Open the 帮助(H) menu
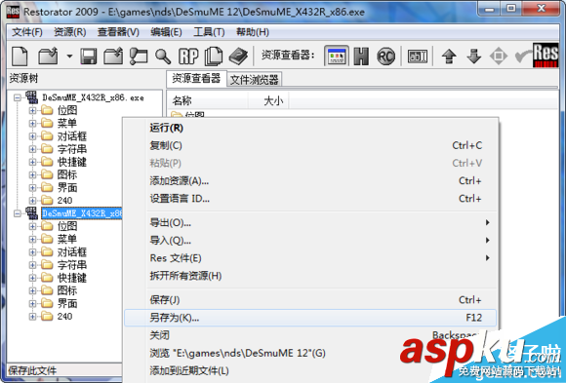The image size is (566, 383). point(253,32)
